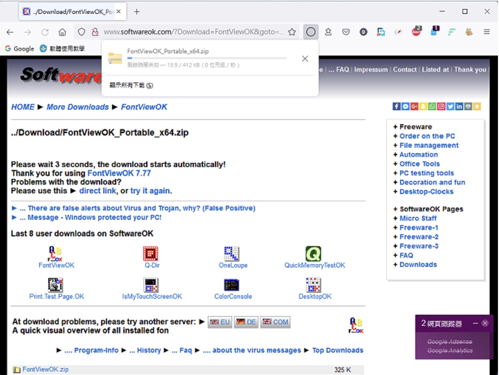Reload the page with the refresh icon

click(45, 32)
